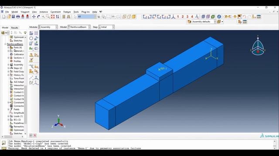This screenshot has height=156, width=279.
Task: Open the Plug-ins menu
Action: click(85, 12)
